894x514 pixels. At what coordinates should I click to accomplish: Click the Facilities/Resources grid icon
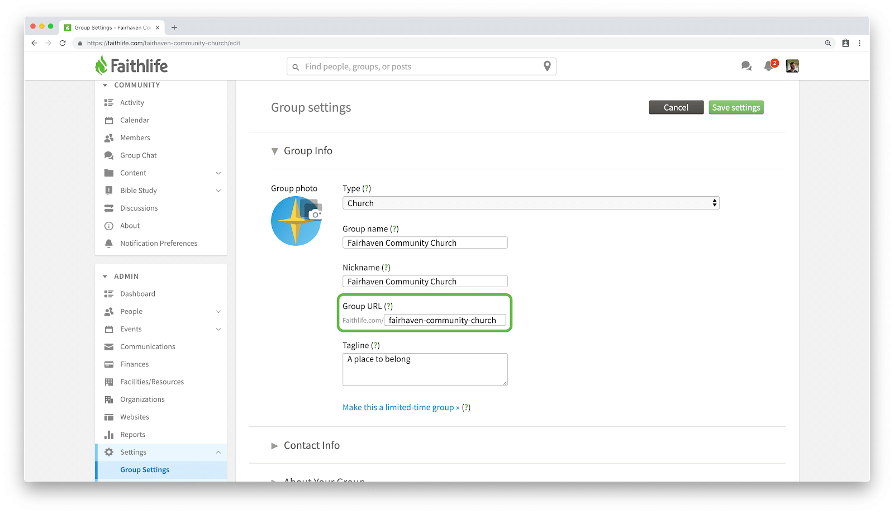(109, 382)
